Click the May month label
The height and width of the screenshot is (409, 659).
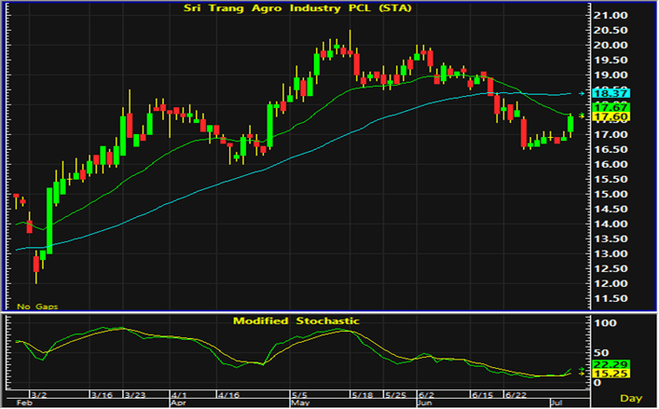pyautogui.click(x=301, y=403)
